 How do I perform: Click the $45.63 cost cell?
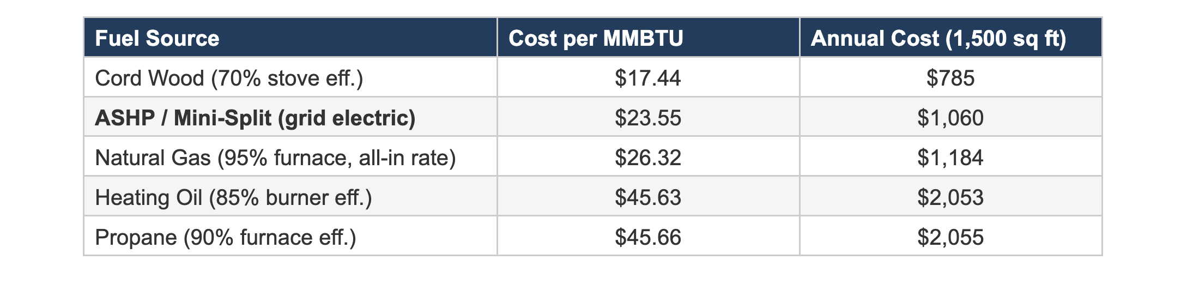click(x=647, y=197)
